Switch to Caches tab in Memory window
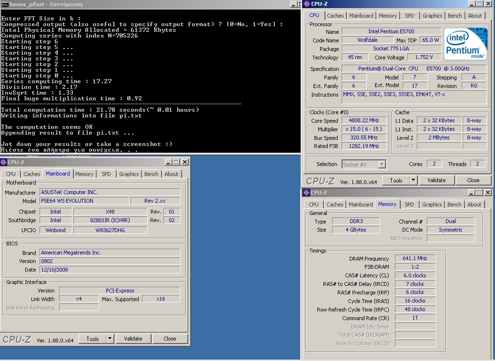This screenshot has height=361, width=495. 334,205
